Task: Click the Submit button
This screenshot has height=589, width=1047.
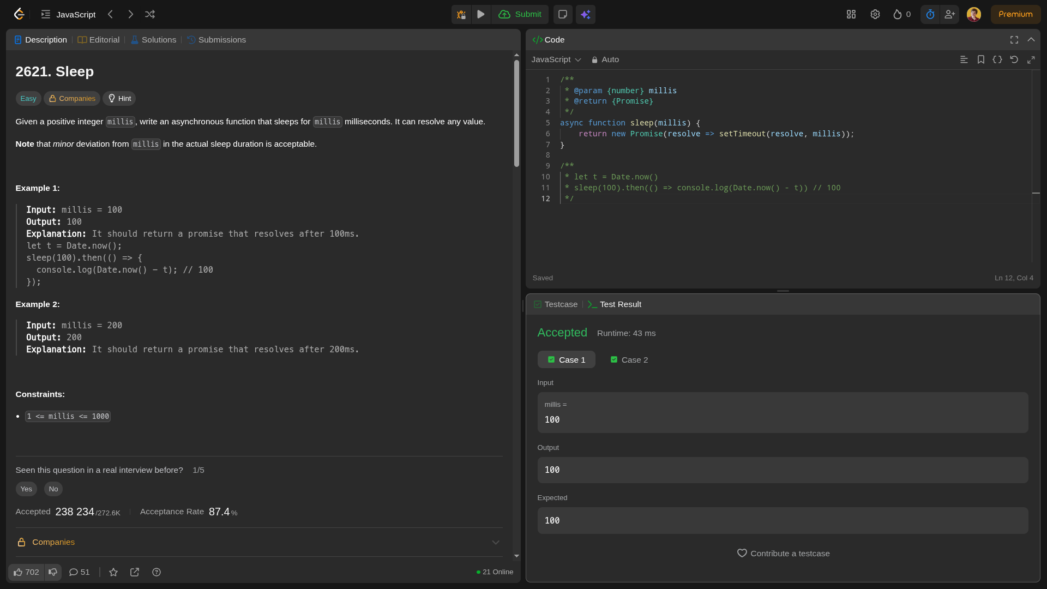Action: [x=520, y=15]
